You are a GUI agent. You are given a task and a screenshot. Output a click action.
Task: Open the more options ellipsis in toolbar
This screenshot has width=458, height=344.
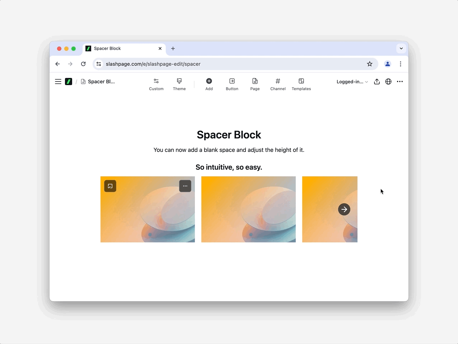[x=400, y=82]
